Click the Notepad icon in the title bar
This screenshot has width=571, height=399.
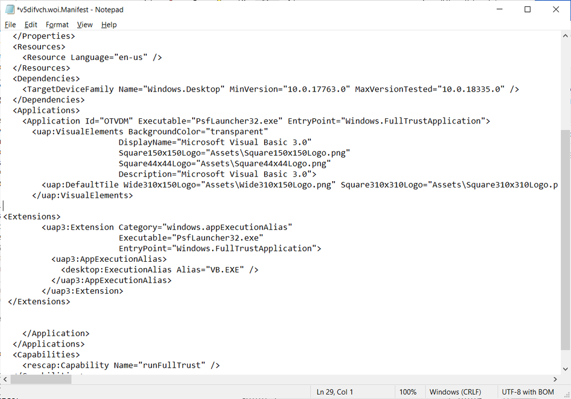pos(10,10)
